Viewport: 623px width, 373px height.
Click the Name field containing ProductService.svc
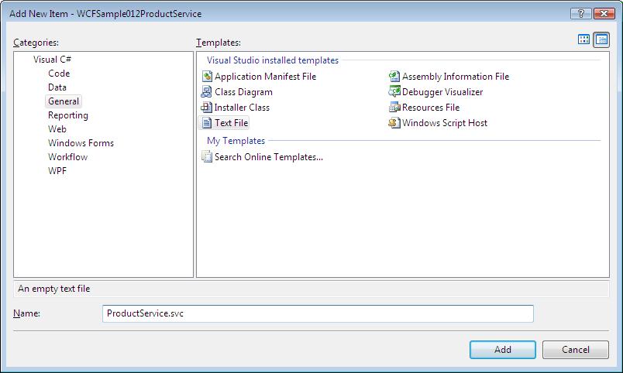318,313
